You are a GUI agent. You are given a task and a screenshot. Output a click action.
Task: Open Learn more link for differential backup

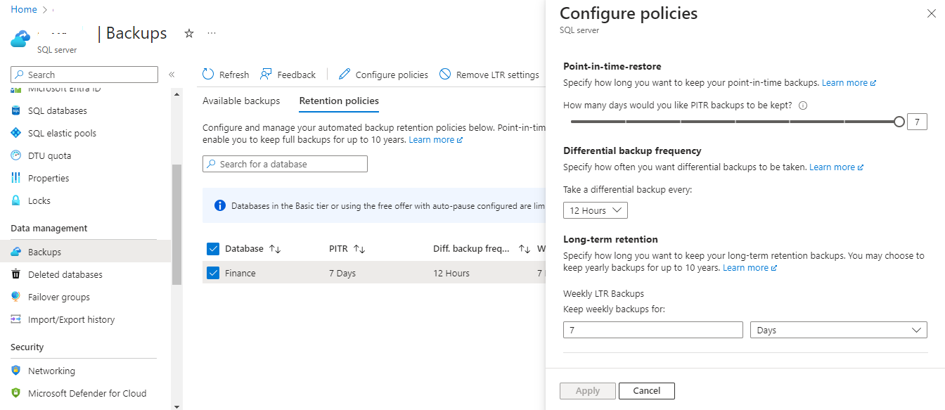(x=836, y=167)
